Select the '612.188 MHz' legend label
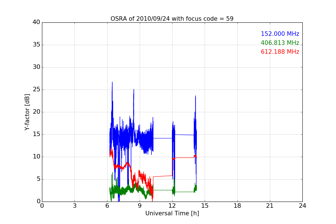Image resolution: width=336 pixels, height=224 pixels. click(280, 52)
